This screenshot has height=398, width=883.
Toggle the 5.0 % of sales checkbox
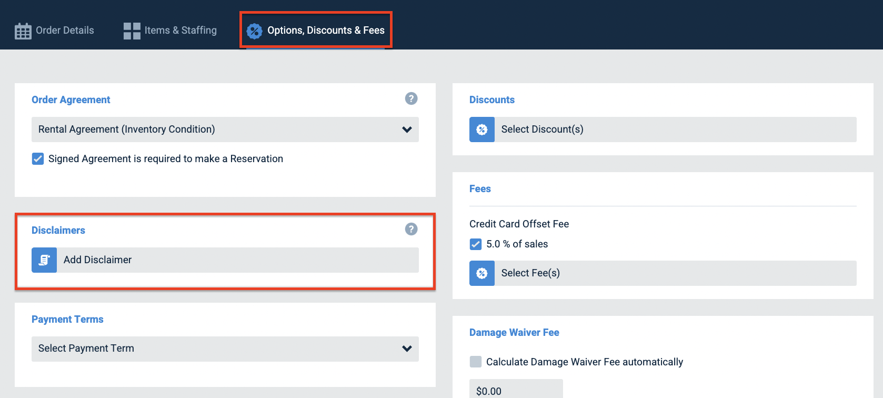[476, 244]
